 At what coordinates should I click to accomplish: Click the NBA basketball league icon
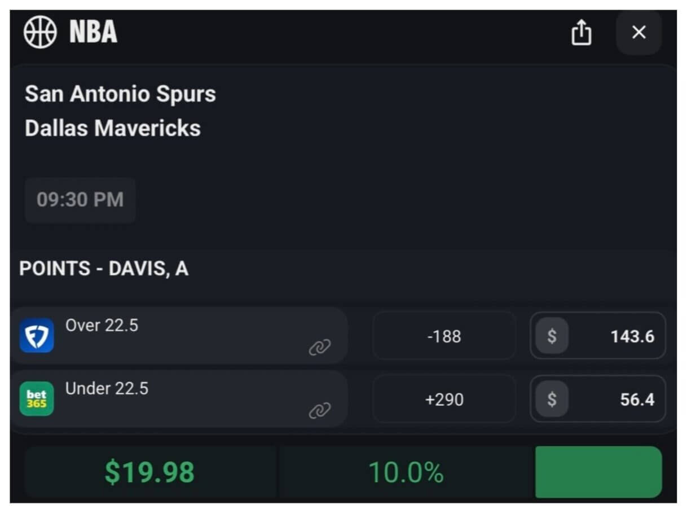pos(40,32)
